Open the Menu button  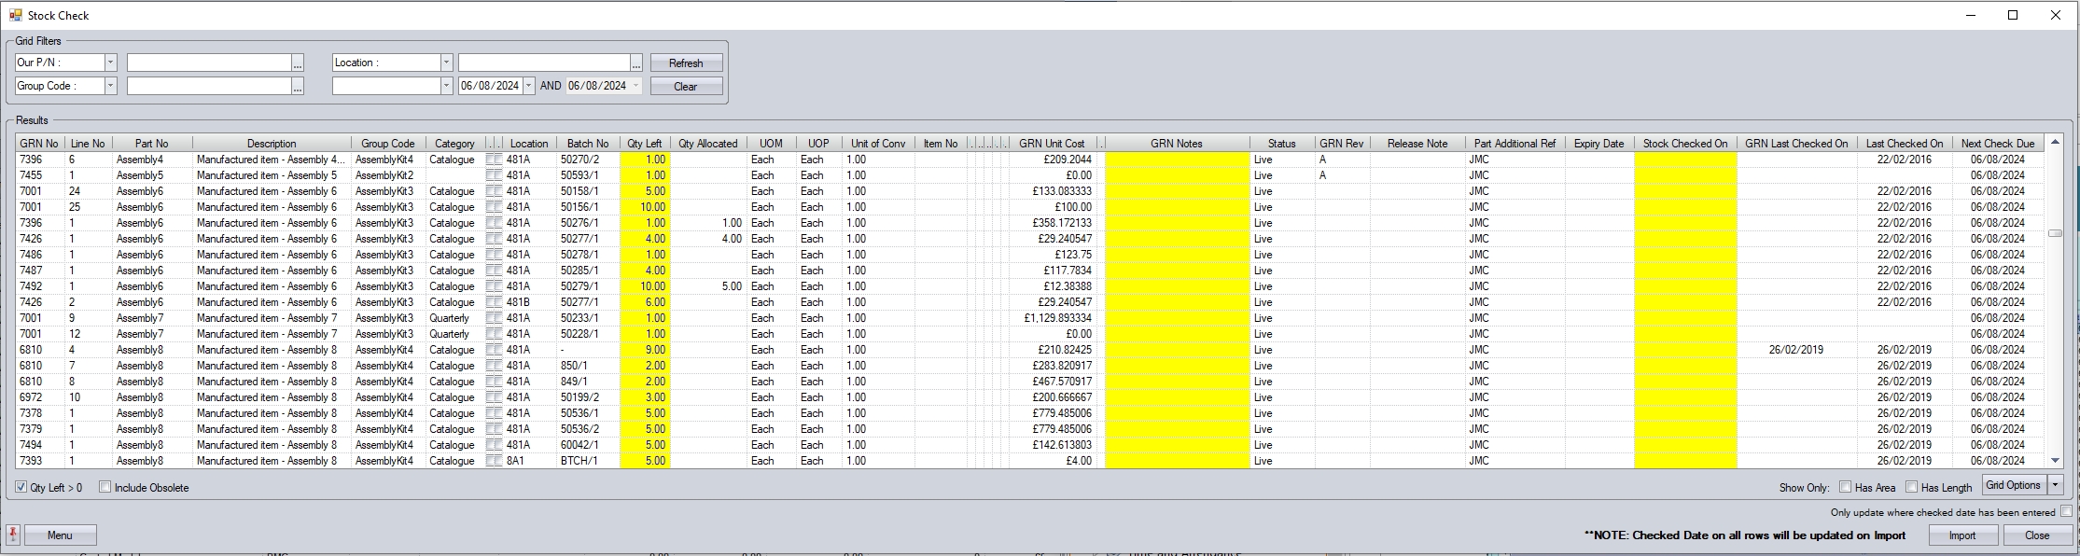(60, 535)
